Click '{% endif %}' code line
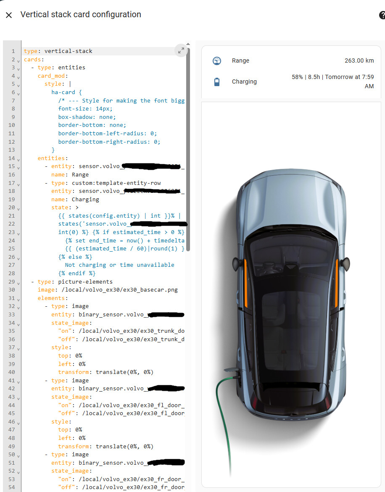The image size is (385, 492). (77, 273)
